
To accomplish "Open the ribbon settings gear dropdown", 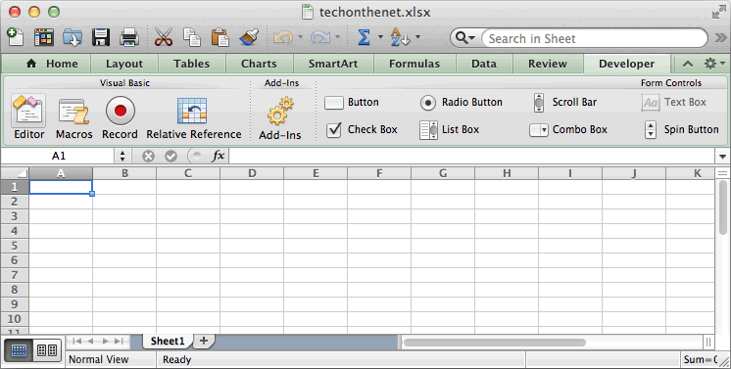I will (x=714, y=64).
